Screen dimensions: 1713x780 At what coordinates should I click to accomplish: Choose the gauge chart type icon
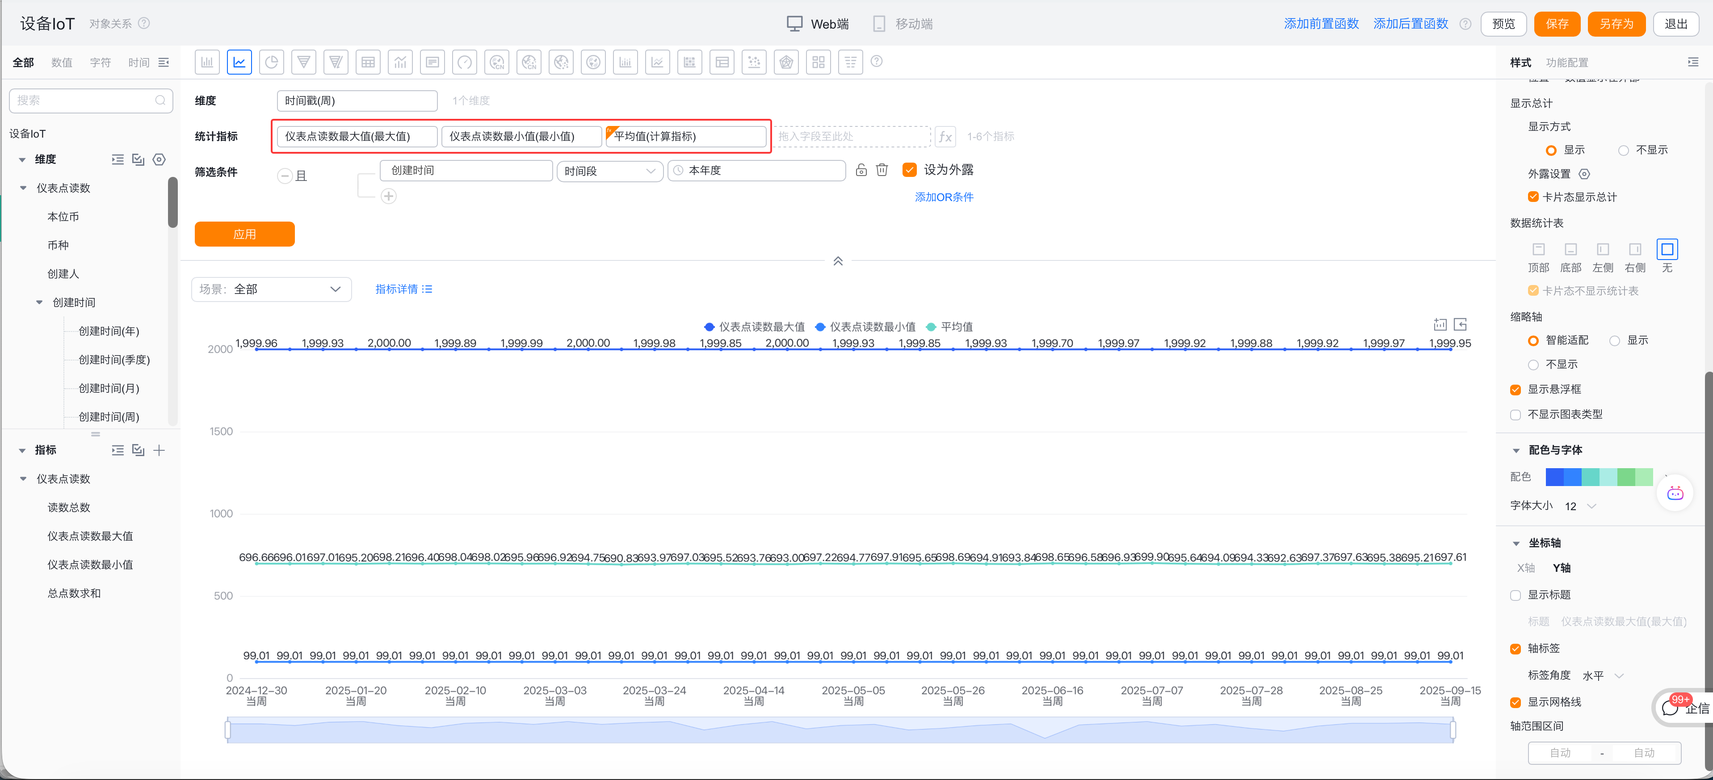[465, 63]
